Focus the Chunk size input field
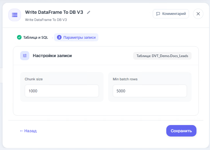This screenshot has height=150, width=210. pos(62,91)
